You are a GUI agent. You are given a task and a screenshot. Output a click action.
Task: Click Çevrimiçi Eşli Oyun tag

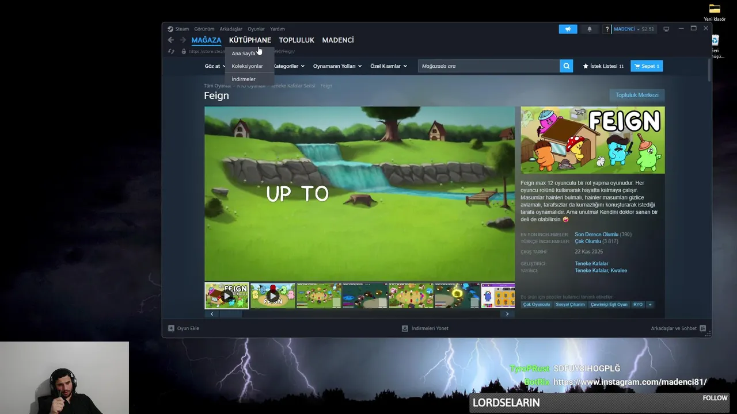point(609,305)
